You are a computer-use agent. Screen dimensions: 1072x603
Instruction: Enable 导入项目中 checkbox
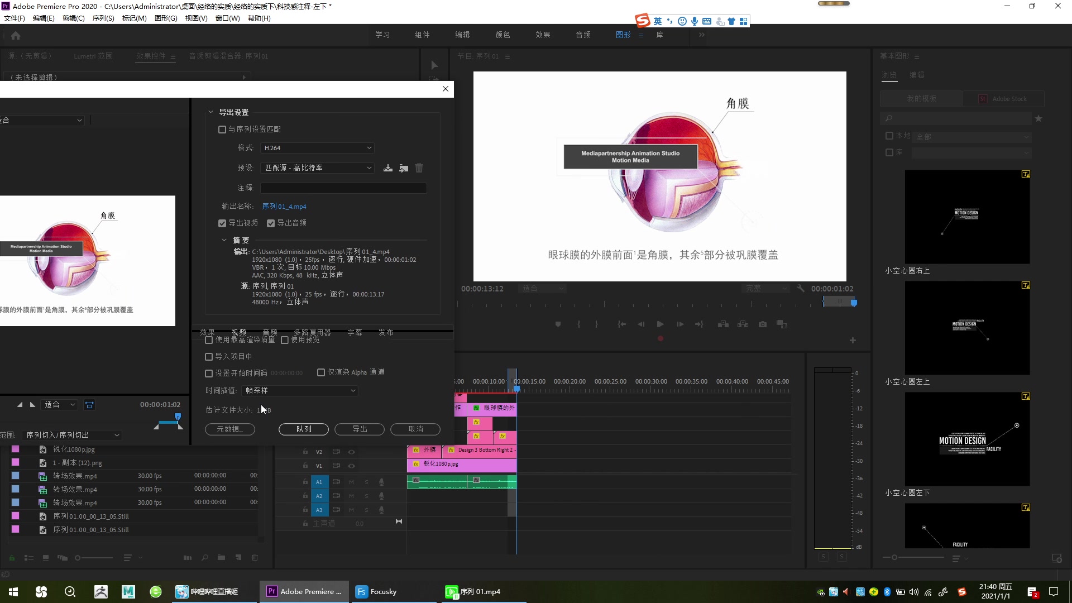pyautogui.click(x=209, y=357)
